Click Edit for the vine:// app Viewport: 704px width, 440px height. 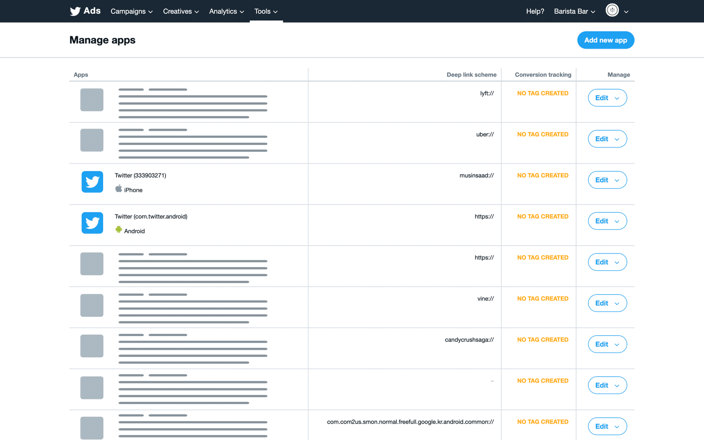[x=607, y=303]
